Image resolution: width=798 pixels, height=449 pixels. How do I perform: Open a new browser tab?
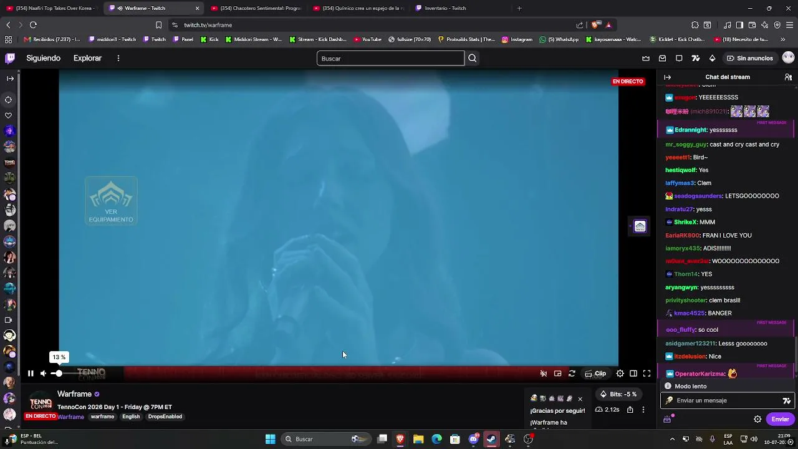(x=519, y=8)
